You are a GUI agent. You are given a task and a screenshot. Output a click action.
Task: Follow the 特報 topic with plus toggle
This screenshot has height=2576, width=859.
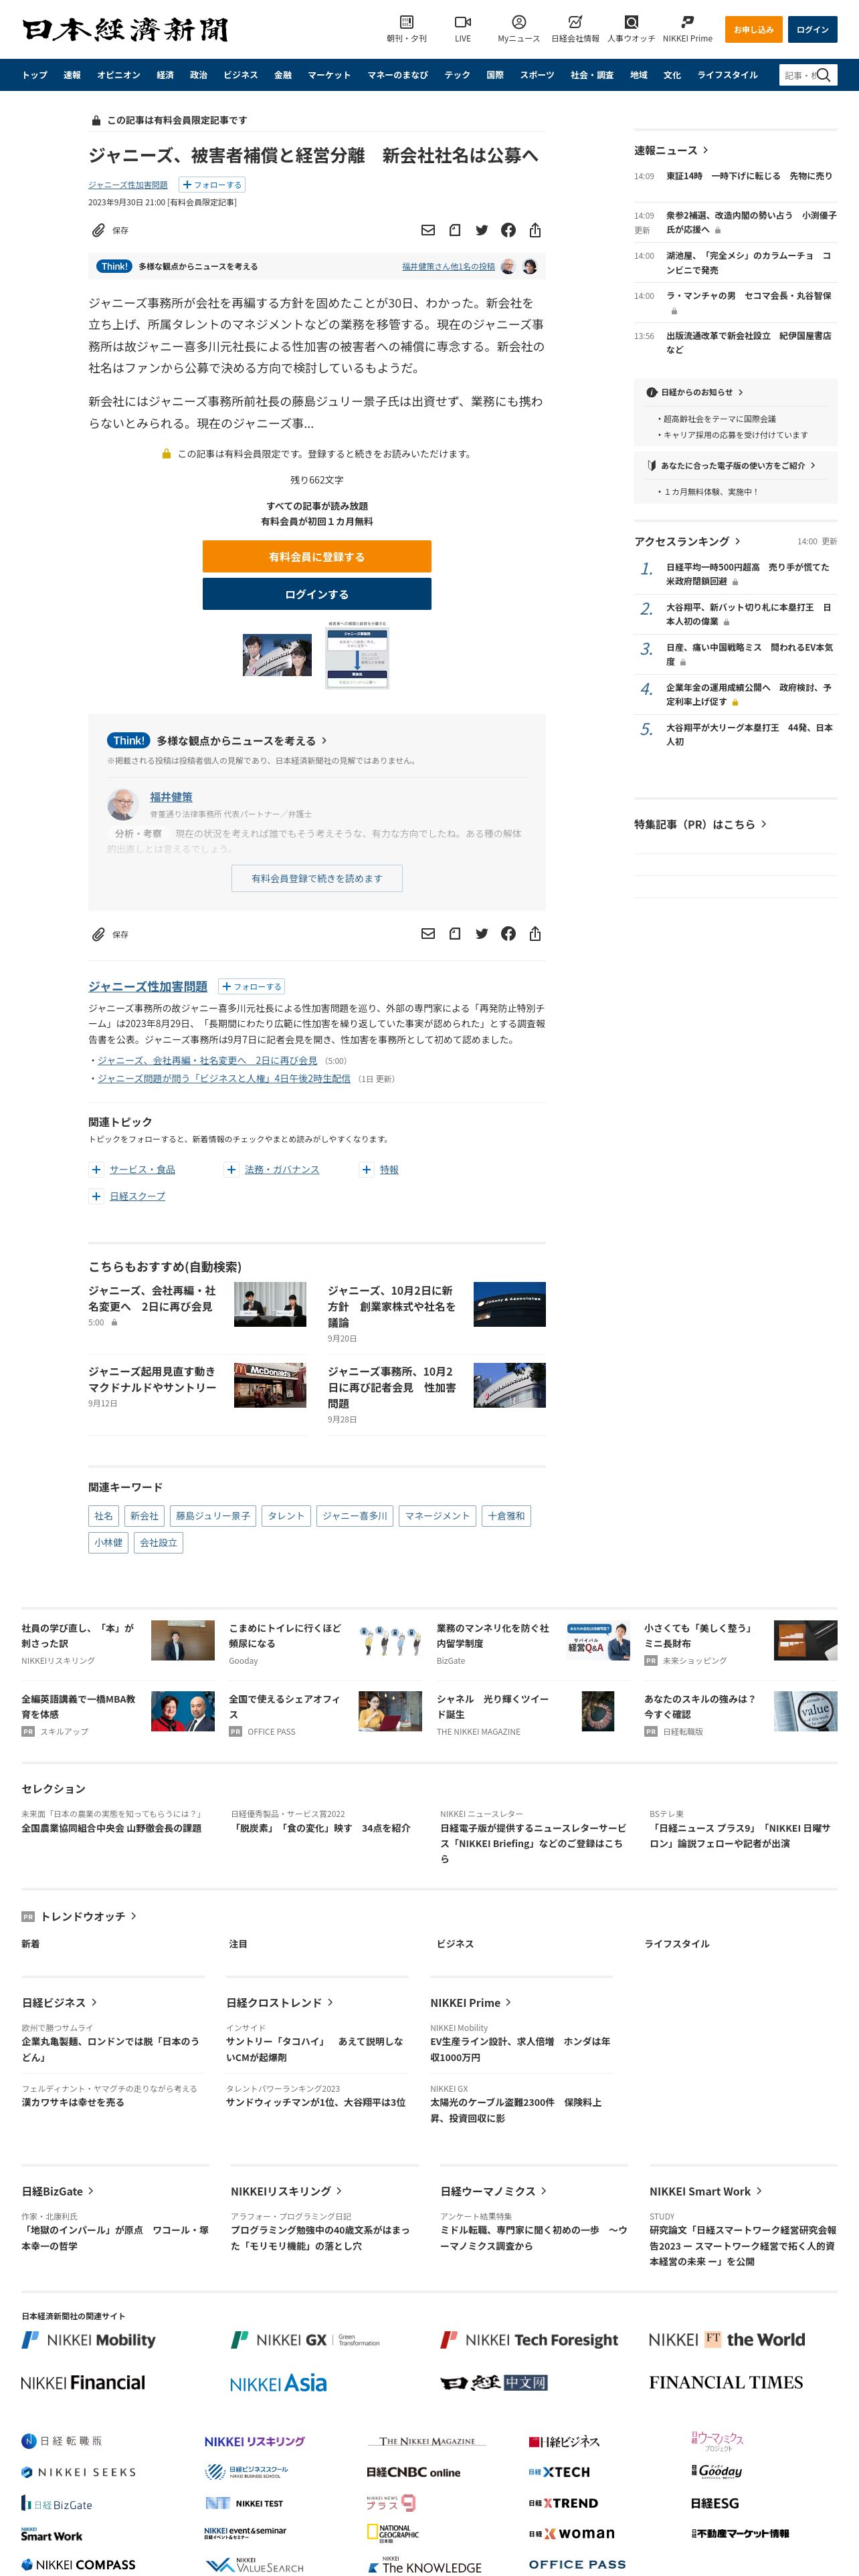367,1169
